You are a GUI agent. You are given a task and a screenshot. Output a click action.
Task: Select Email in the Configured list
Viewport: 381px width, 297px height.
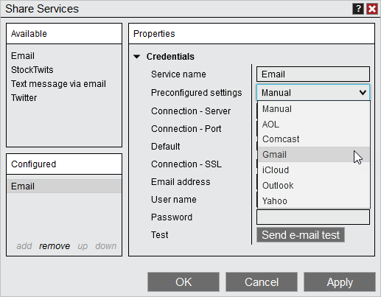(x=64, y=186)
